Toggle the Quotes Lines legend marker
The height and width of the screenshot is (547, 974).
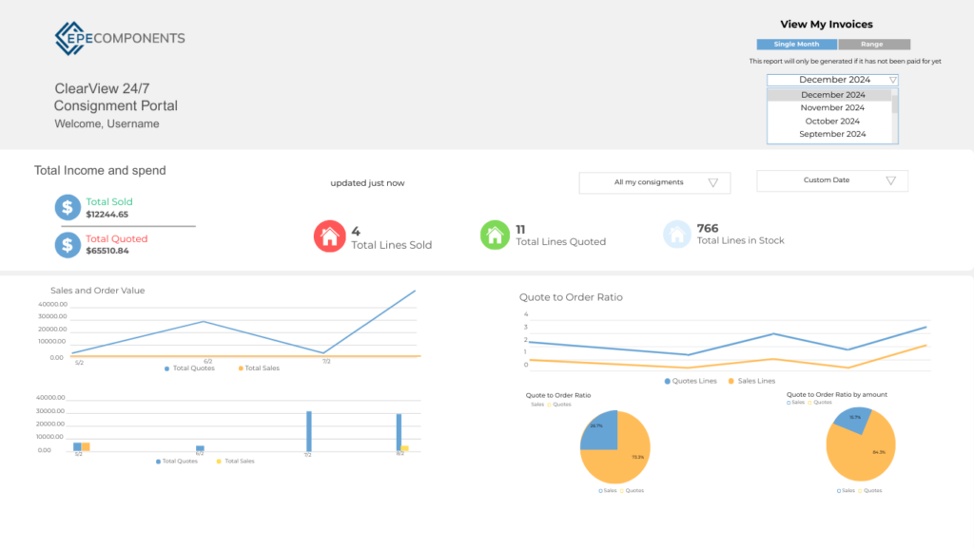pyautogui.click(x=668, y=381)
